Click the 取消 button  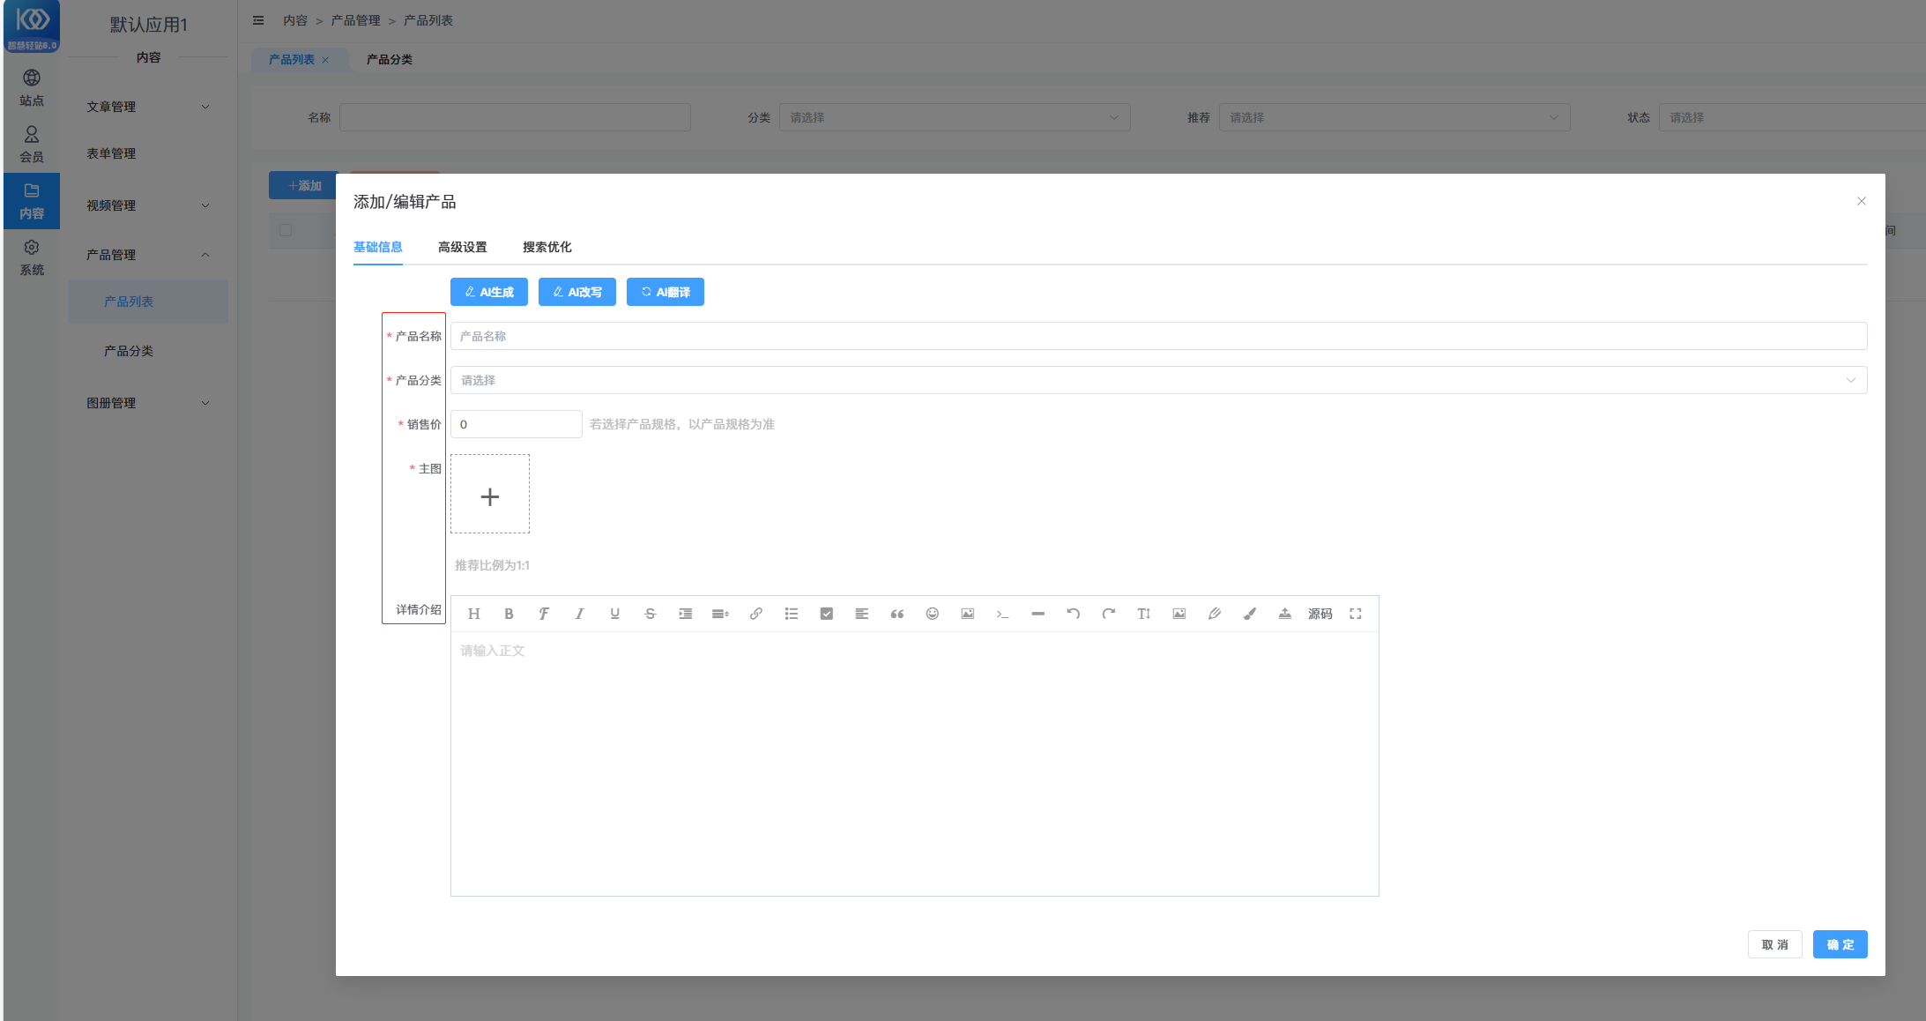(1775, 944)
